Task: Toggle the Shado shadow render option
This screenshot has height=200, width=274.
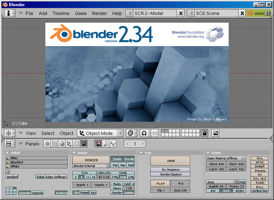Action: pos(117,159)
